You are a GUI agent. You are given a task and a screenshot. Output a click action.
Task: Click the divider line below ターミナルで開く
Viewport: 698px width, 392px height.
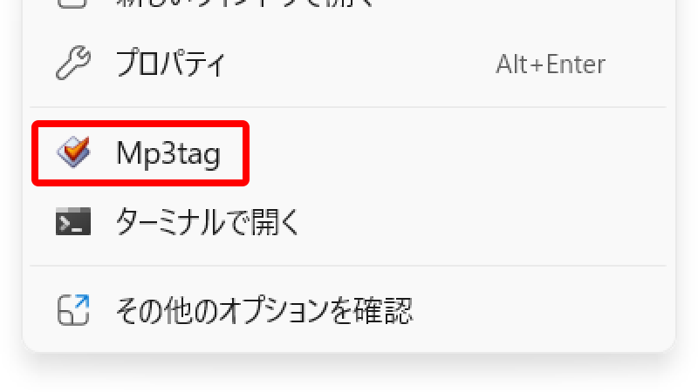click(348, 266)
